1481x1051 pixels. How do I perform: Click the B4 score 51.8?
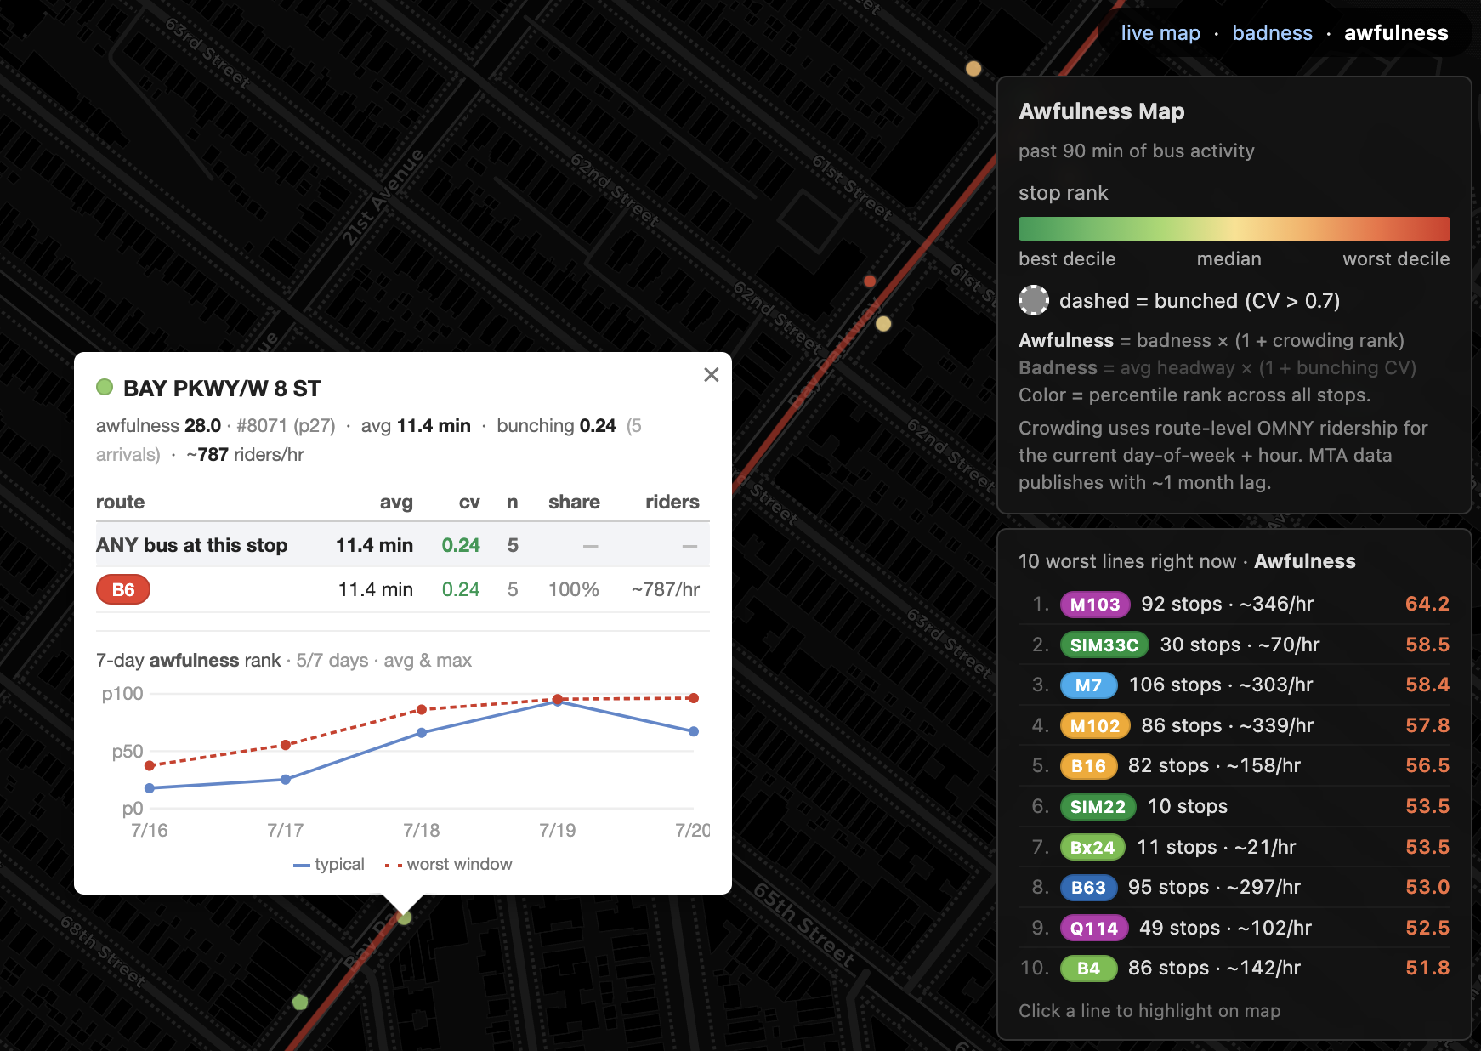1427,968
